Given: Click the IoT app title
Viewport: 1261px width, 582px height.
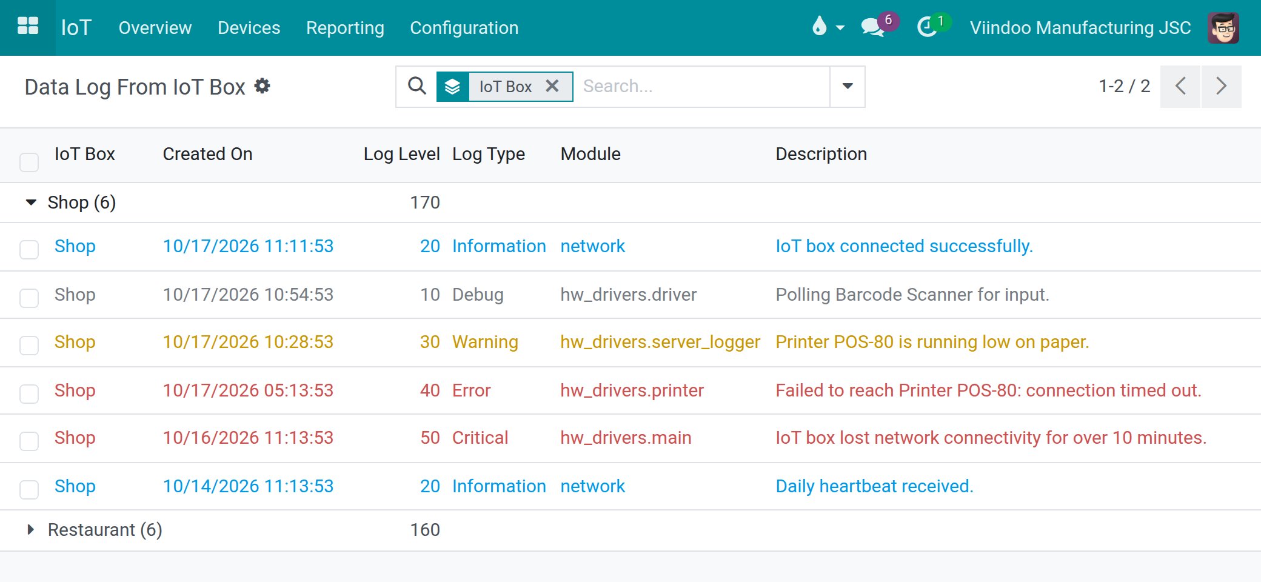Looking at the screenshot, I should 76,28.
